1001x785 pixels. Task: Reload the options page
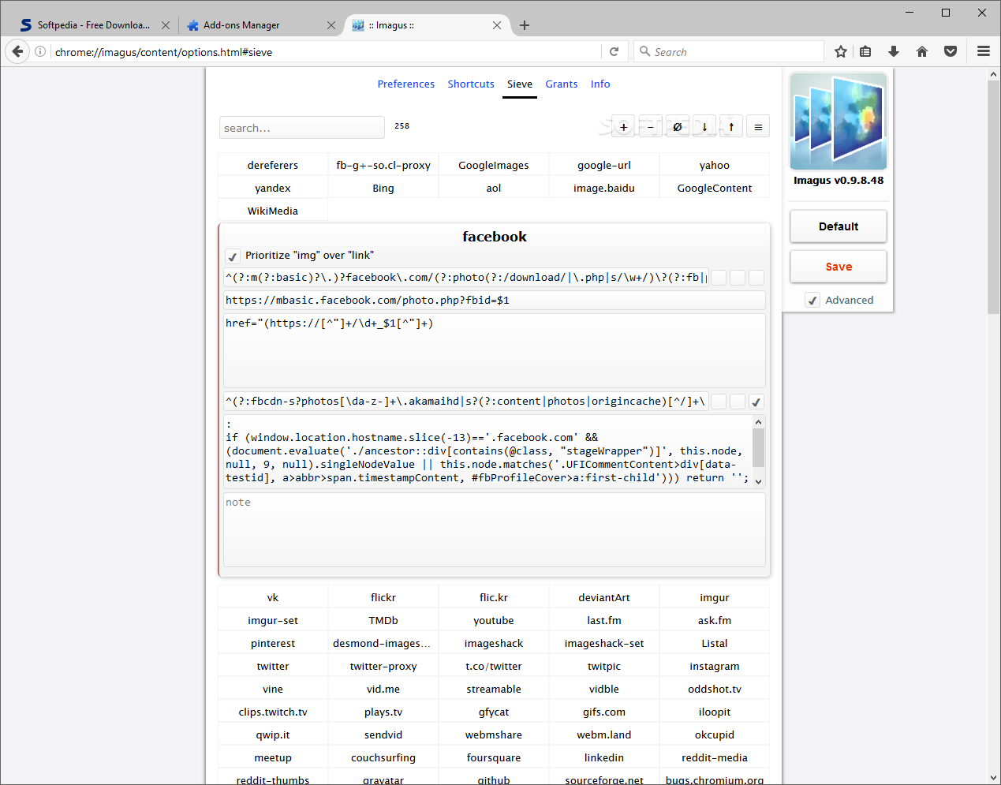pyautogui.click(x=614, y=51)
